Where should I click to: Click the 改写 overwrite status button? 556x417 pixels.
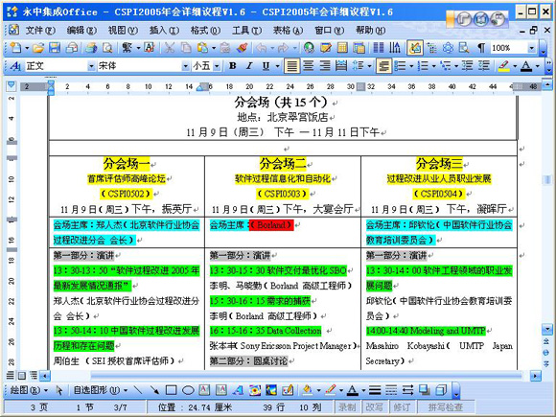[x=374, y=407]
